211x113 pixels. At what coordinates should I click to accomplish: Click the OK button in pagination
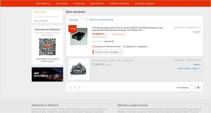click(x=198, y=88)
